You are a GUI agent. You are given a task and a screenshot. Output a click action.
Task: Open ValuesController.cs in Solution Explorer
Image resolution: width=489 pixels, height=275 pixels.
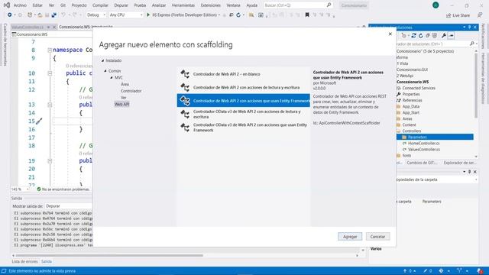(x=424, y=150)
